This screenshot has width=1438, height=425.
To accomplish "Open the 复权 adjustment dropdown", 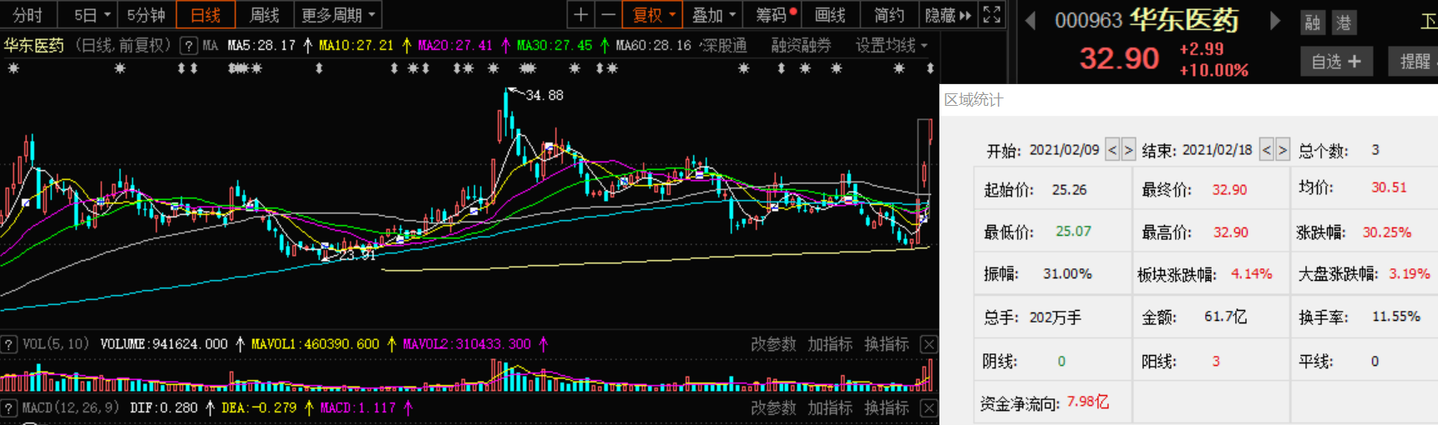I will tap(653, 15).
